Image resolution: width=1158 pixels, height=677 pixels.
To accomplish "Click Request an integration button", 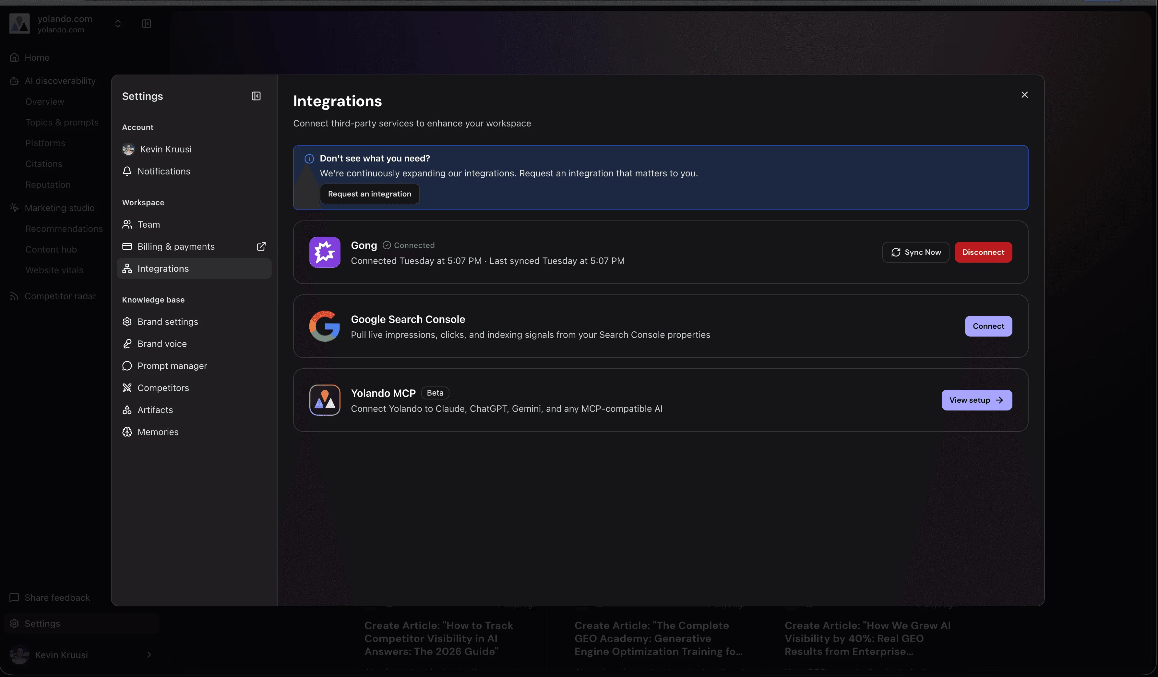I will tap(369, 194).
